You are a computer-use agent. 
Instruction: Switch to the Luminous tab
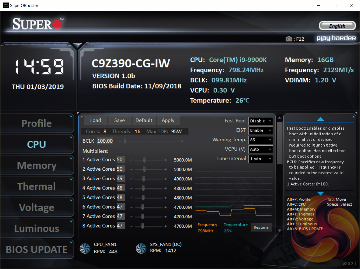pos(37,228)
